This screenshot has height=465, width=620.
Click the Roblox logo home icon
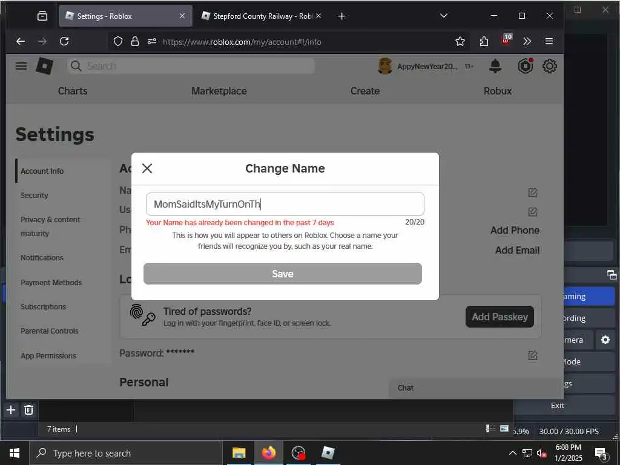click(45, 65)
